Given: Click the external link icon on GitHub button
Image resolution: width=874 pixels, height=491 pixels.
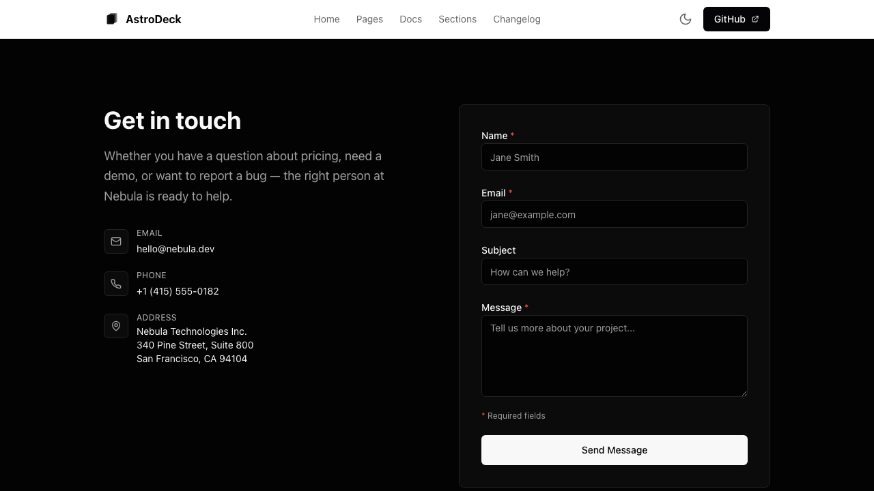Looking at the screenshot, I should 755,19.
